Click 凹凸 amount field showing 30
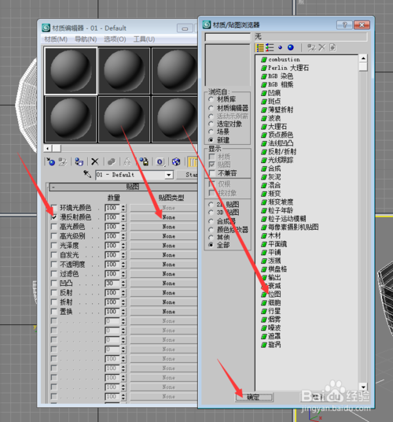Image resolution: width=393 pixels, height=422 pixels. [x=112, y=283]
